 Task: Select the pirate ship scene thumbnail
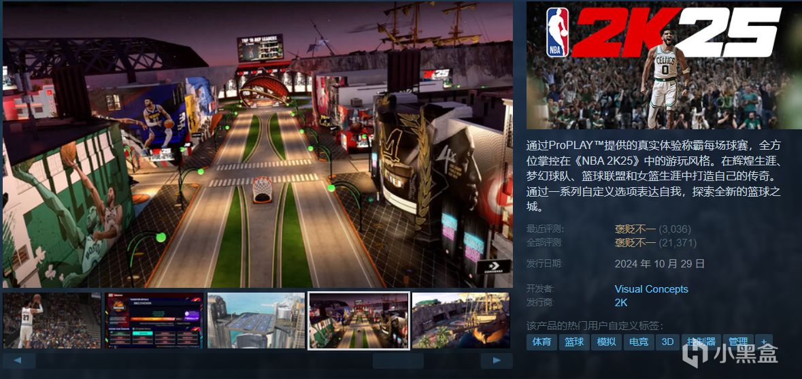[461, 320]
